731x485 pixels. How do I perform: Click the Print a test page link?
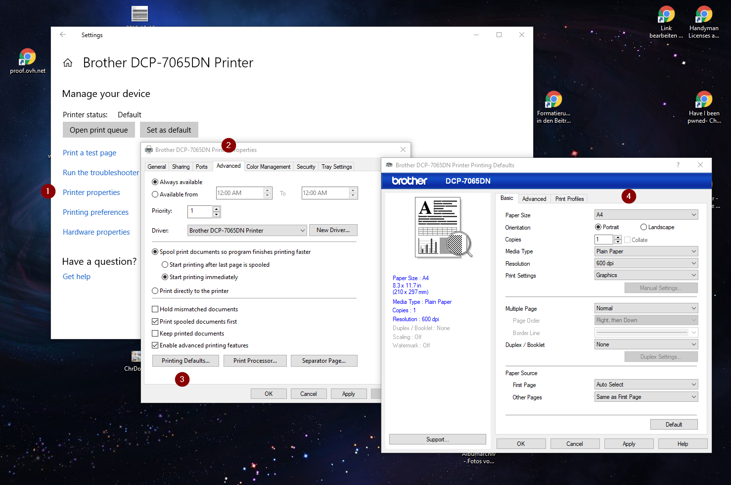point(90,153)
